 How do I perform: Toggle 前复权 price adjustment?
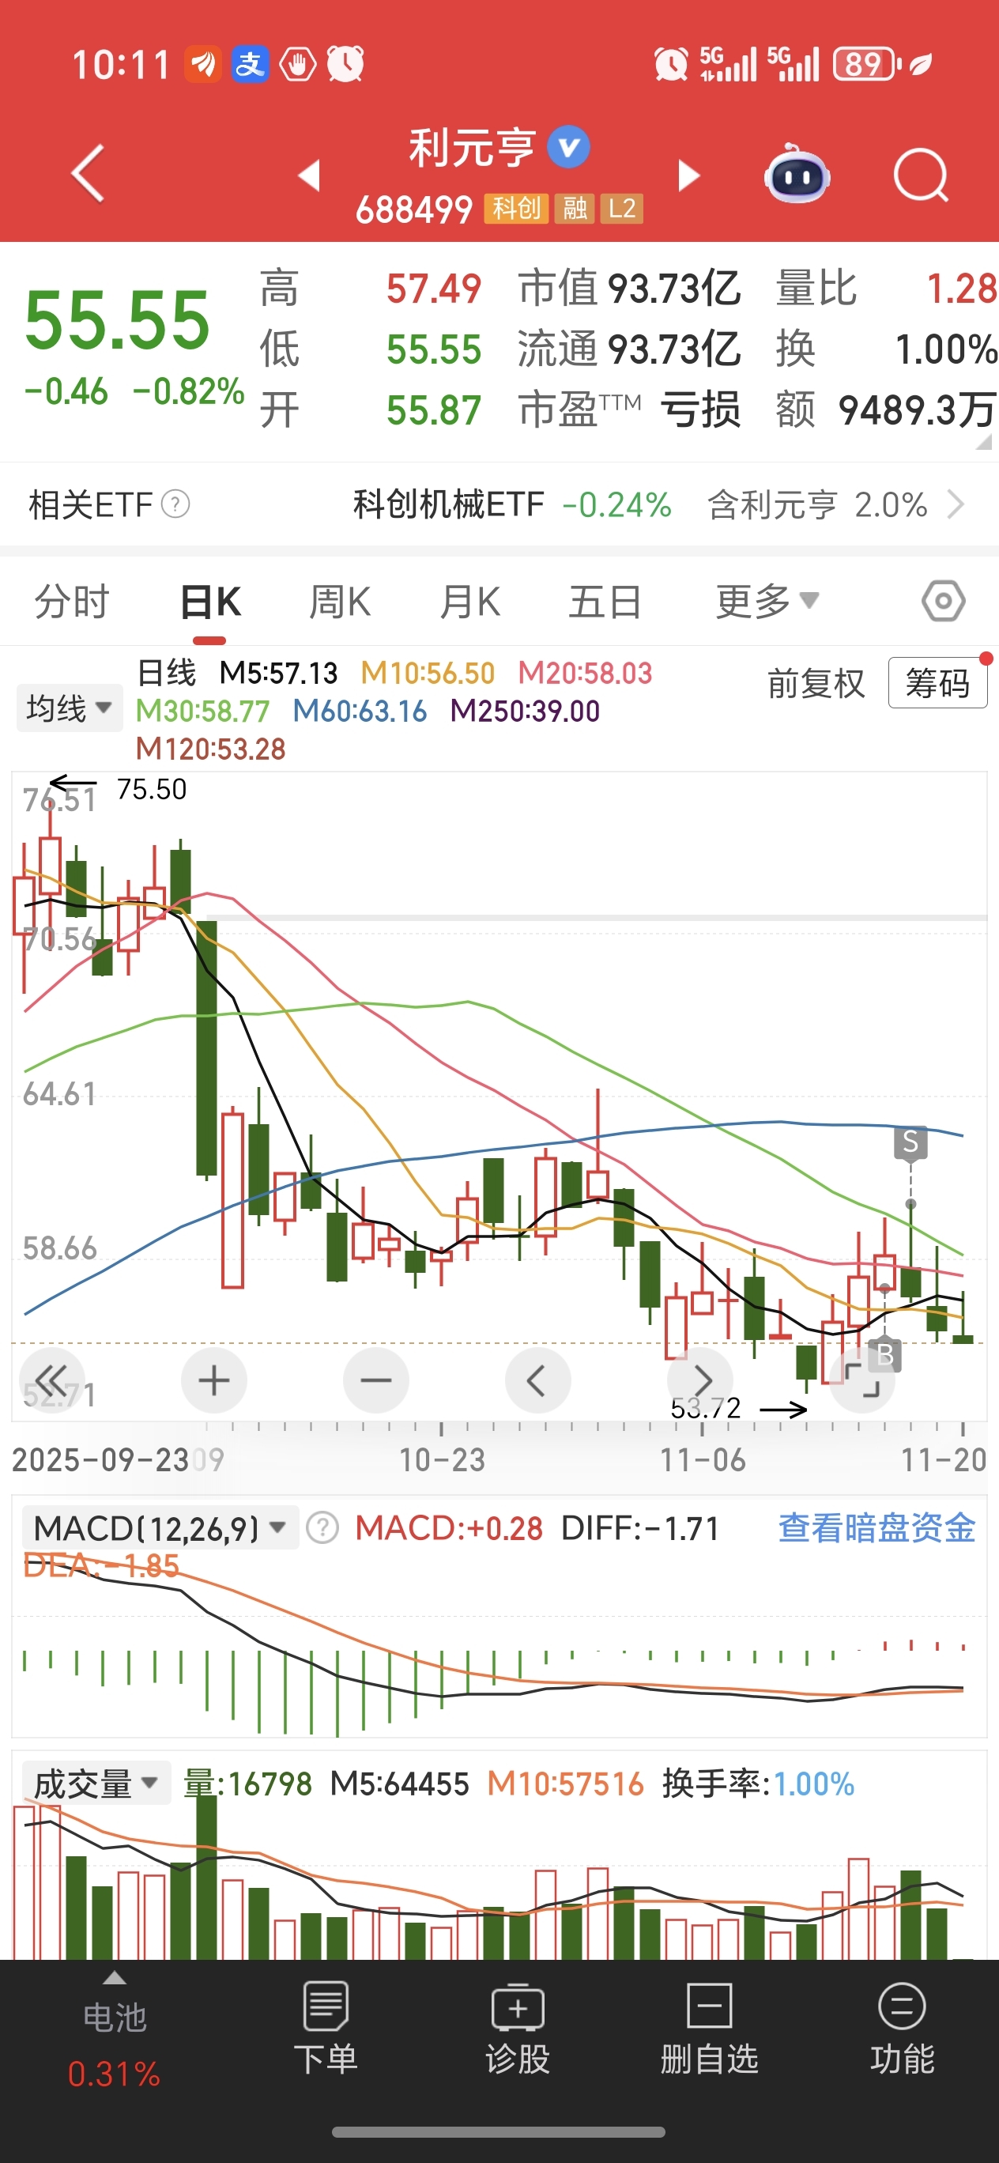tap(816, 684)
